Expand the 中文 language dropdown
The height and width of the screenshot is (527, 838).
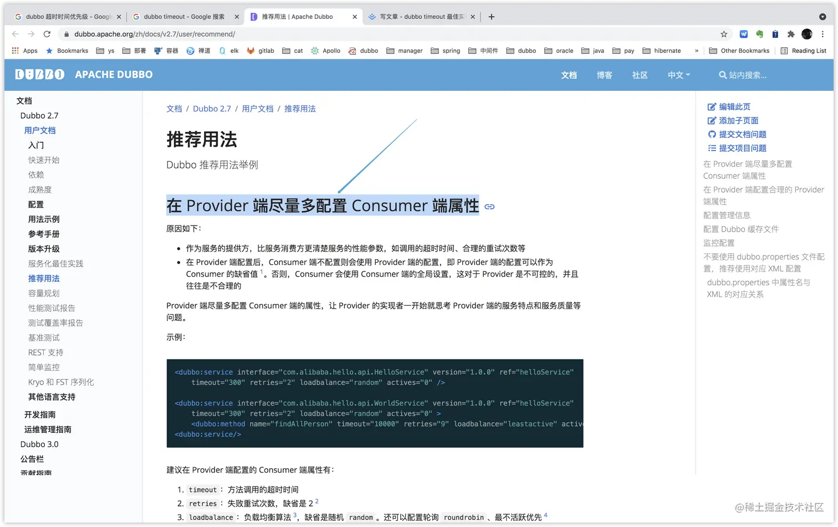(679, 75)
